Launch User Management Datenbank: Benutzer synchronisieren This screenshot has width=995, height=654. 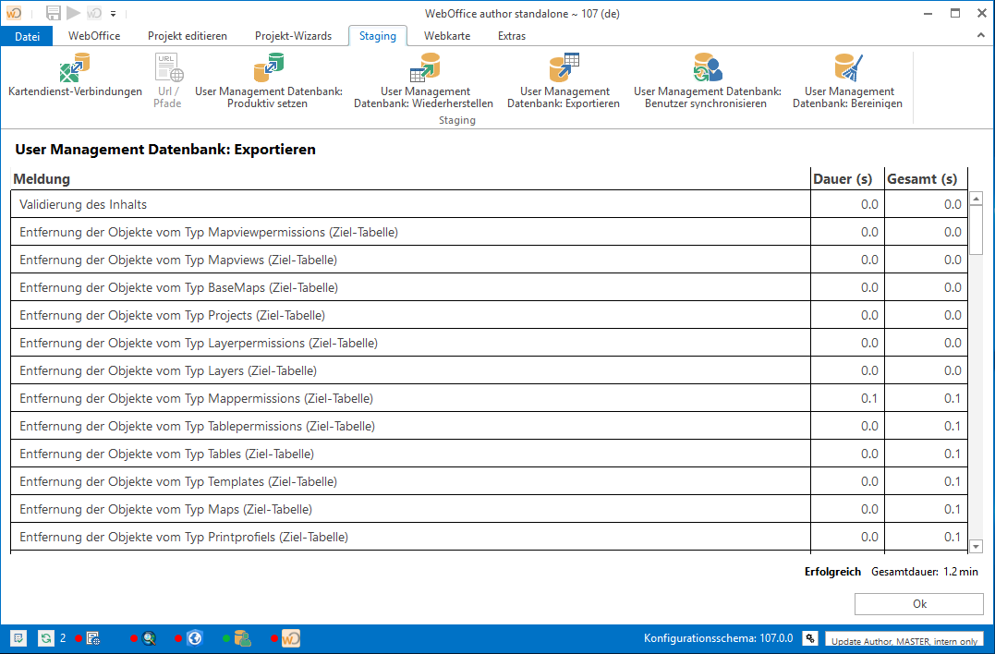pyautogui.click(x=707, y=80)
